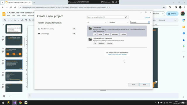Select the paint format tool
The image size is (187, 105).
26,20
